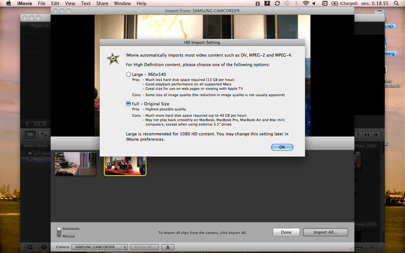Select the 3s clip thumbnail

point(75,164)
